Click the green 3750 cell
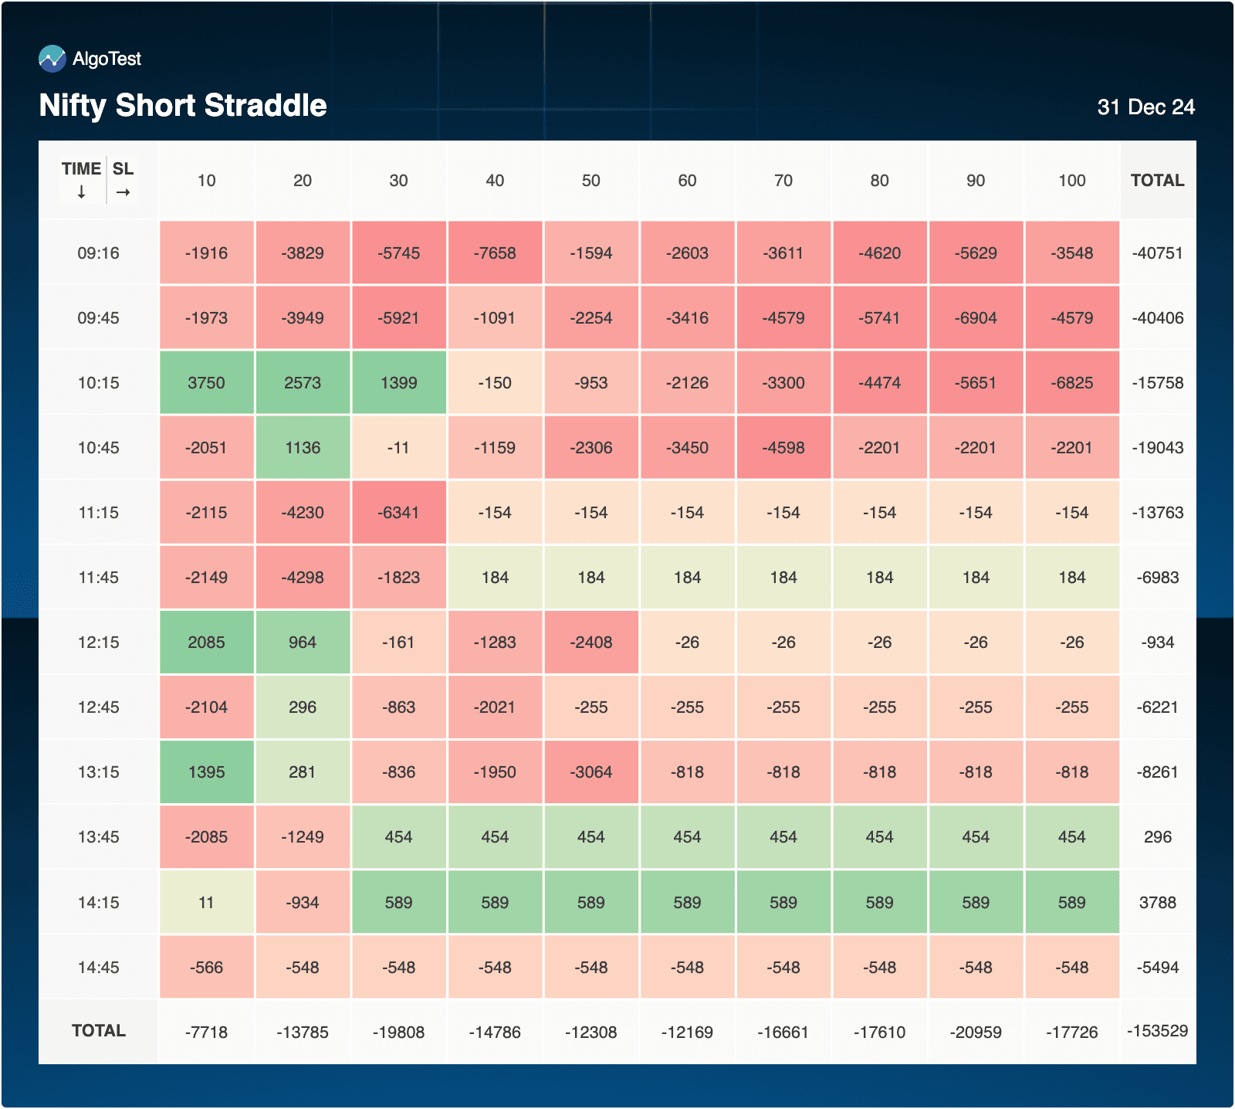This screenshot has height=1109, width=1235. 206,383
